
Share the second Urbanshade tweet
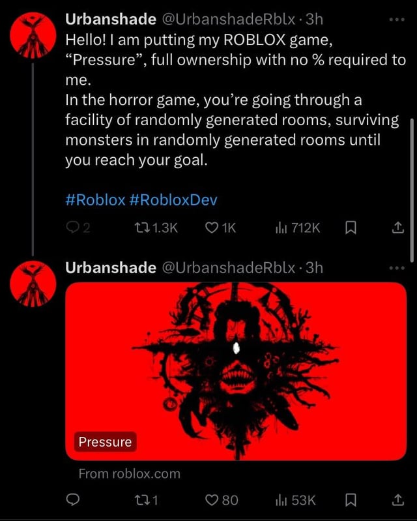(x=397, y=500)
